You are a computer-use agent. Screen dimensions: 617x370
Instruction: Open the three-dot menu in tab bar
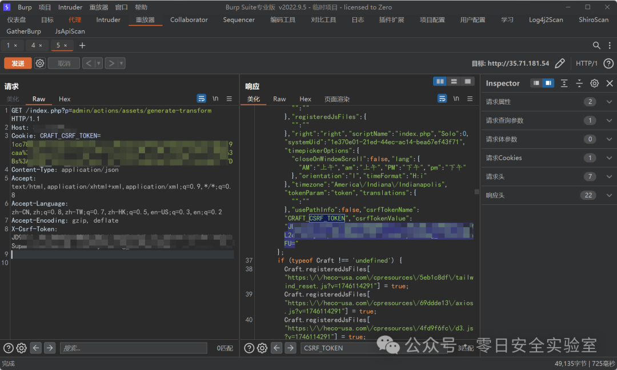pyautogui.click(x=610, y=46)
